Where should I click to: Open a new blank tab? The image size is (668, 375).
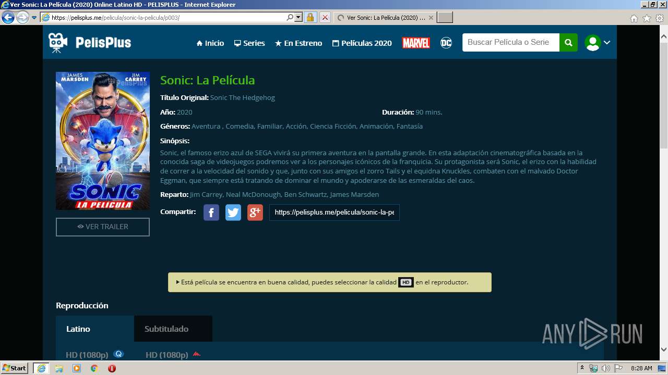[x=445, y=17]
